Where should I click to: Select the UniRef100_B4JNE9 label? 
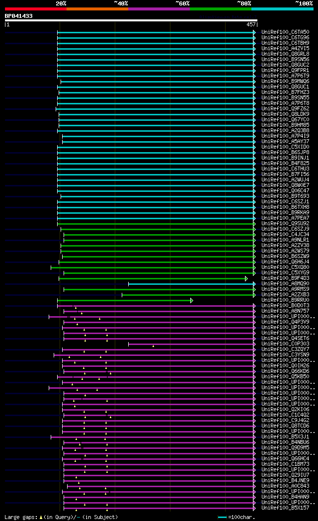(x=285, y=480)
